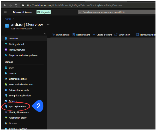
Task: Open the ellipsis menu beside Overview title
Action: pos(48,24)
